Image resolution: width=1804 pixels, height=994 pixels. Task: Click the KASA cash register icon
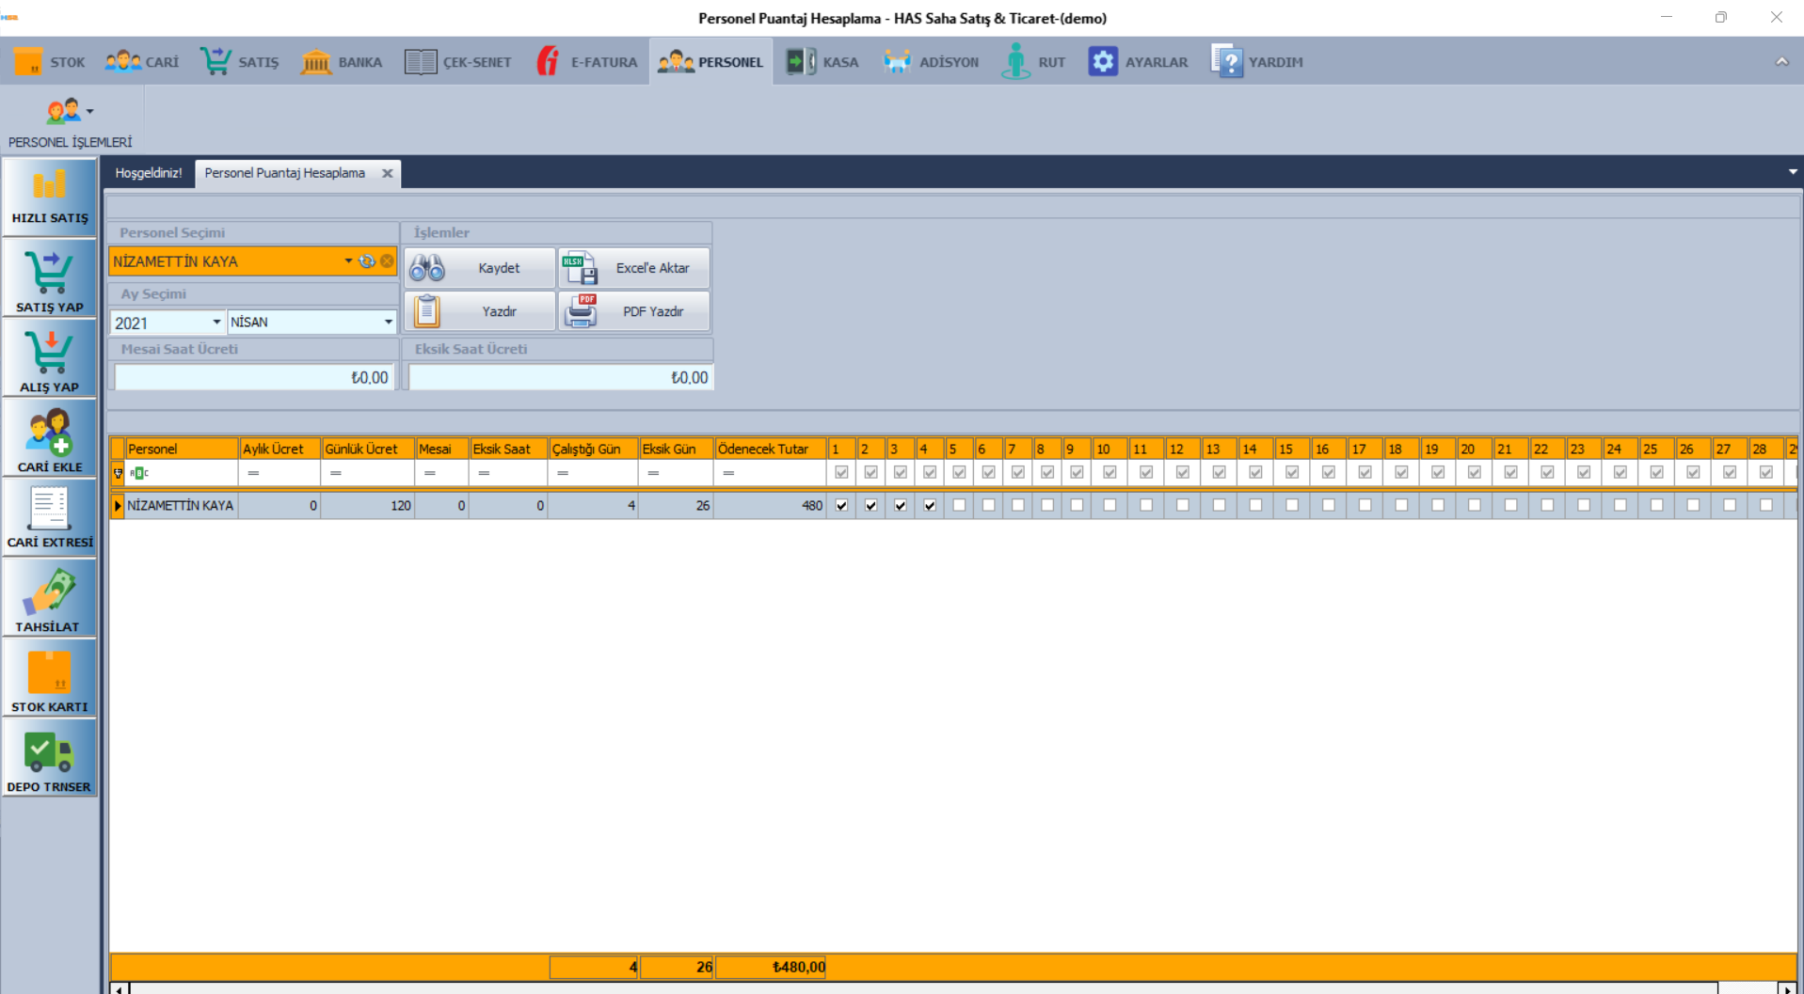tap(801, 62)
